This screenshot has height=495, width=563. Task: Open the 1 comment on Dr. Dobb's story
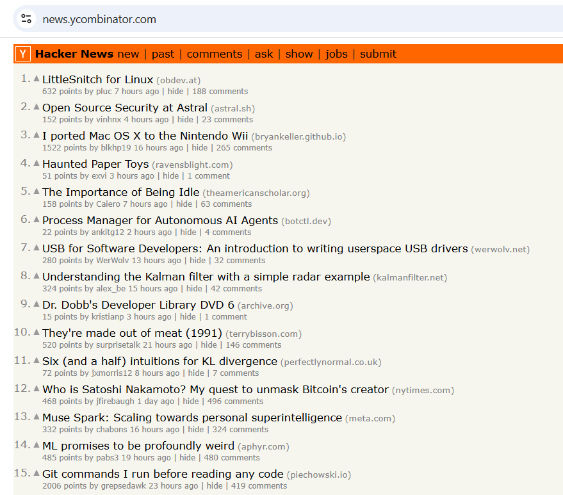[x=226, y=316]
